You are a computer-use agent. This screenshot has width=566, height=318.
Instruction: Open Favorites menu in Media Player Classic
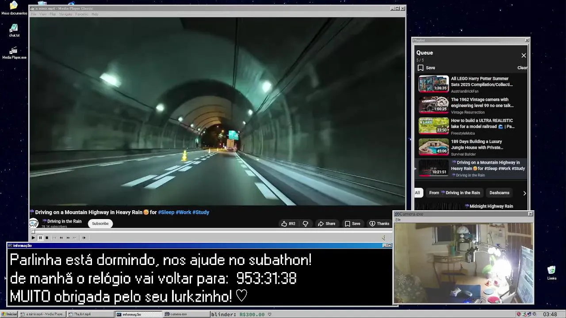pyautogui.click(x=82, y=14)
